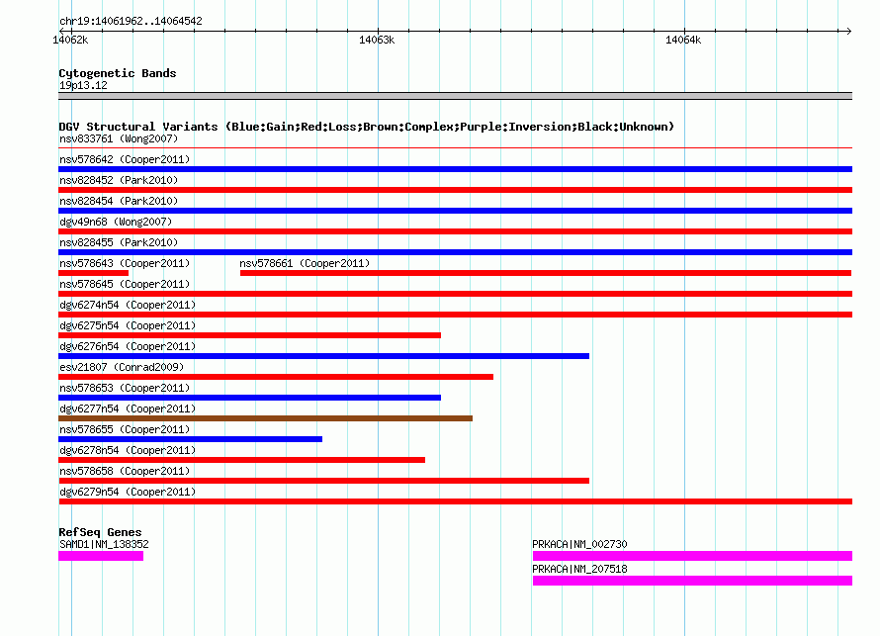
Task: Click the 'dgv6276n54 (Cooper2011)' label
Action: click(128, 346)
